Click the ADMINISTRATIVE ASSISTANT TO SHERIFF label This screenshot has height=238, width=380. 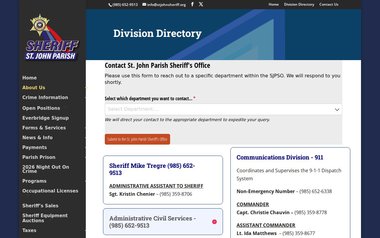(156, 186)
